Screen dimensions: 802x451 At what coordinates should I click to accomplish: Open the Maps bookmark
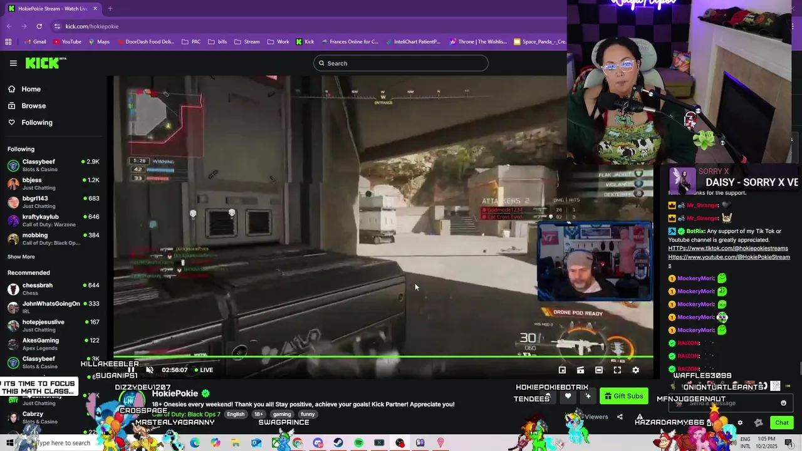98,42
